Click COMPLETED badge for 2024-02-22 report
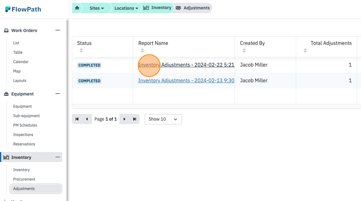The height and width of the screenshot is (201, 361). (x=89, y=65)
